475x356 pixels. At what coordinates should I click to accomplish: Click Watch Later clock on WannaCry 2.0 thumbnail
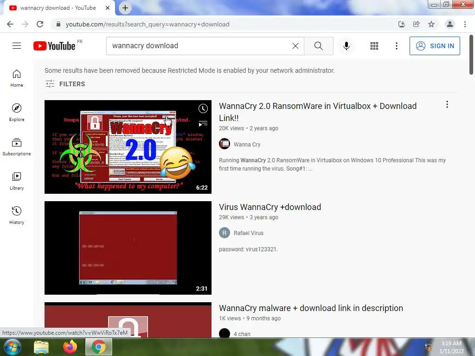[x=203, y=108]
